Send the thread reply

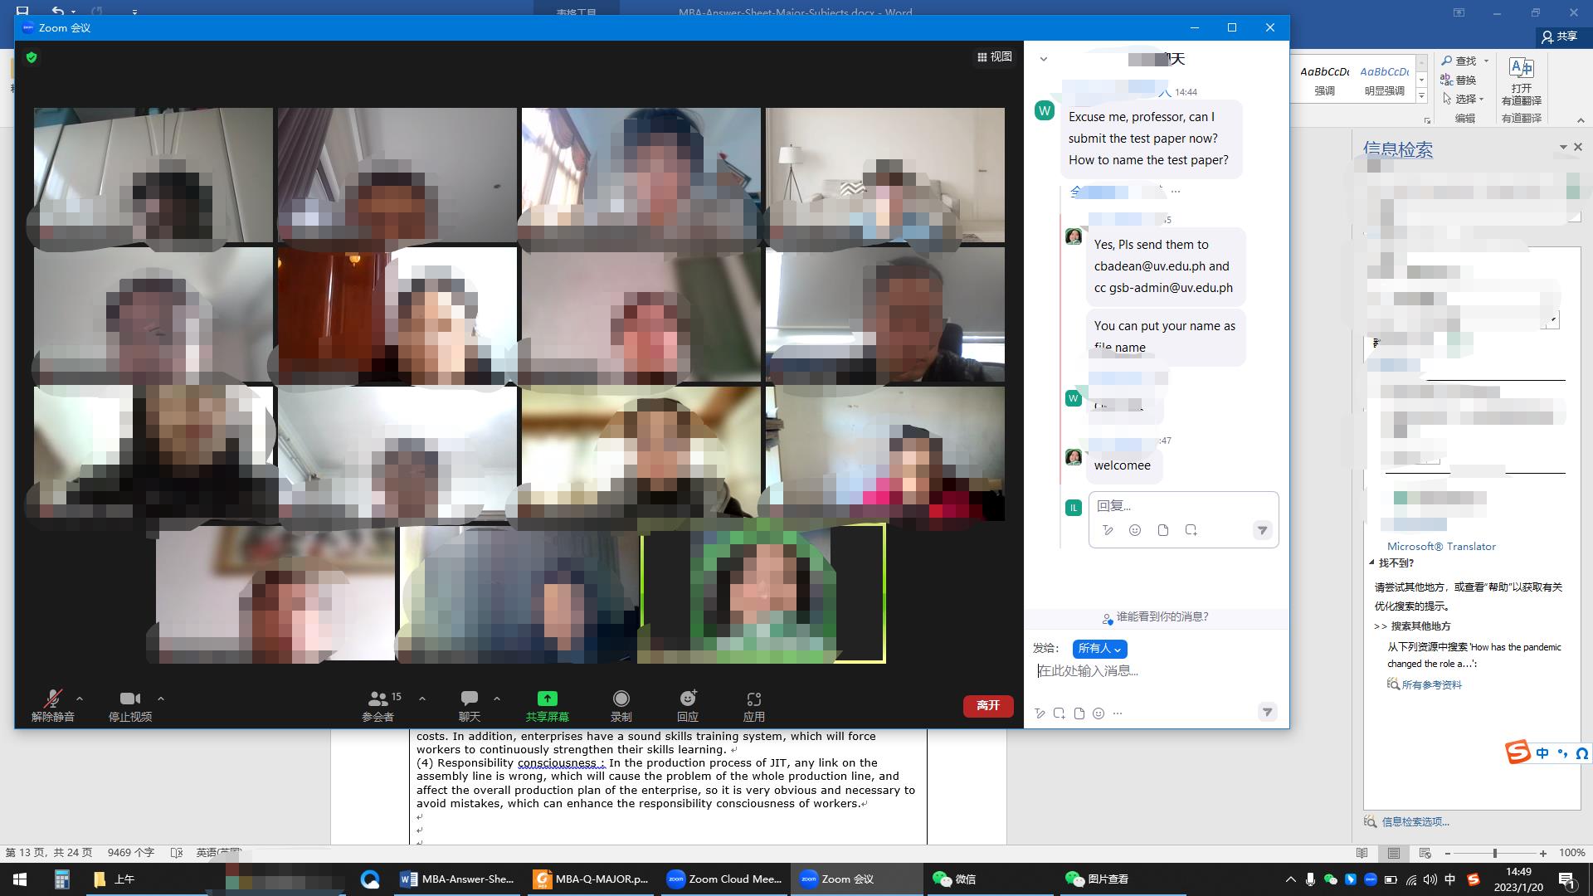(1262, 530)
